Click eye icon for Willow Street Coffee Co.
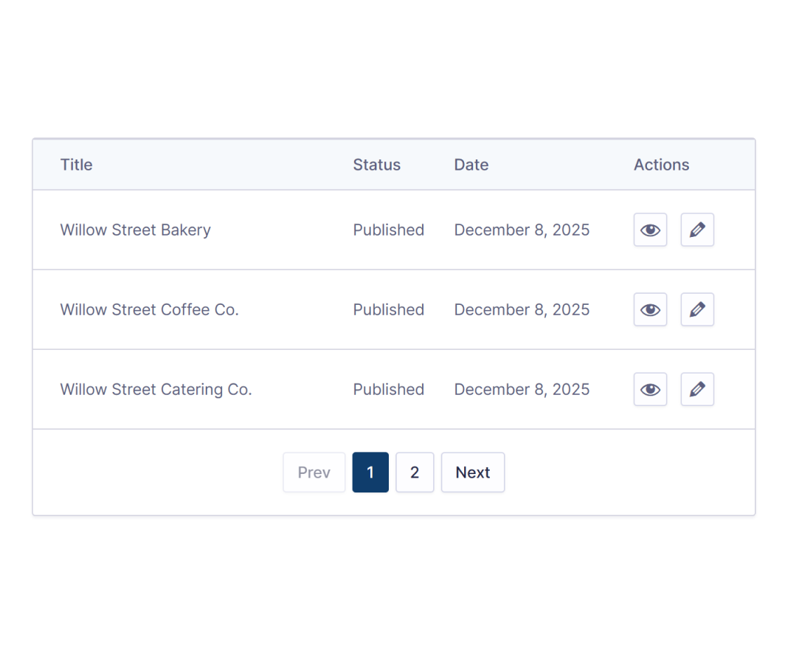The height and width of the screenshot is (646, 785). 650,309
